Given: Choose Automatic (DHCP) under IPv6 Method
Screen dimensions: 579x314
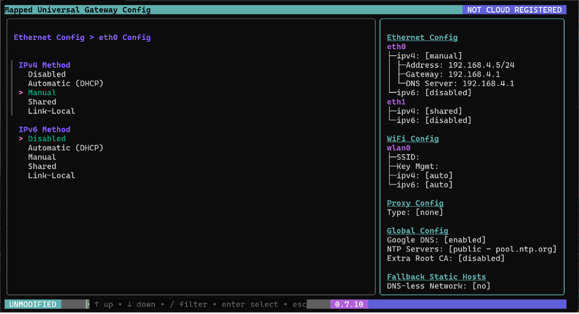Looking at the screenshot, I should point(65,148).
